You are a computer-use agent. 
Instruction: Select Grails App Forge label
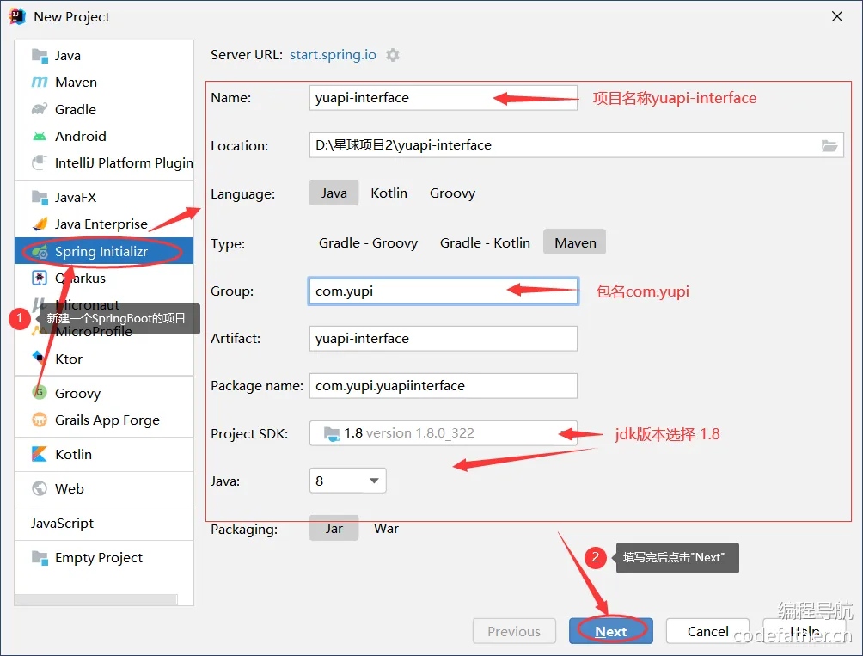(107, 420)
